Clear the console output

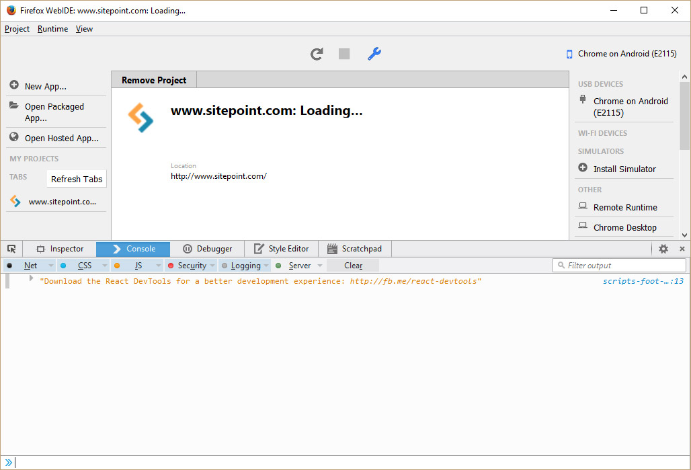353,266
